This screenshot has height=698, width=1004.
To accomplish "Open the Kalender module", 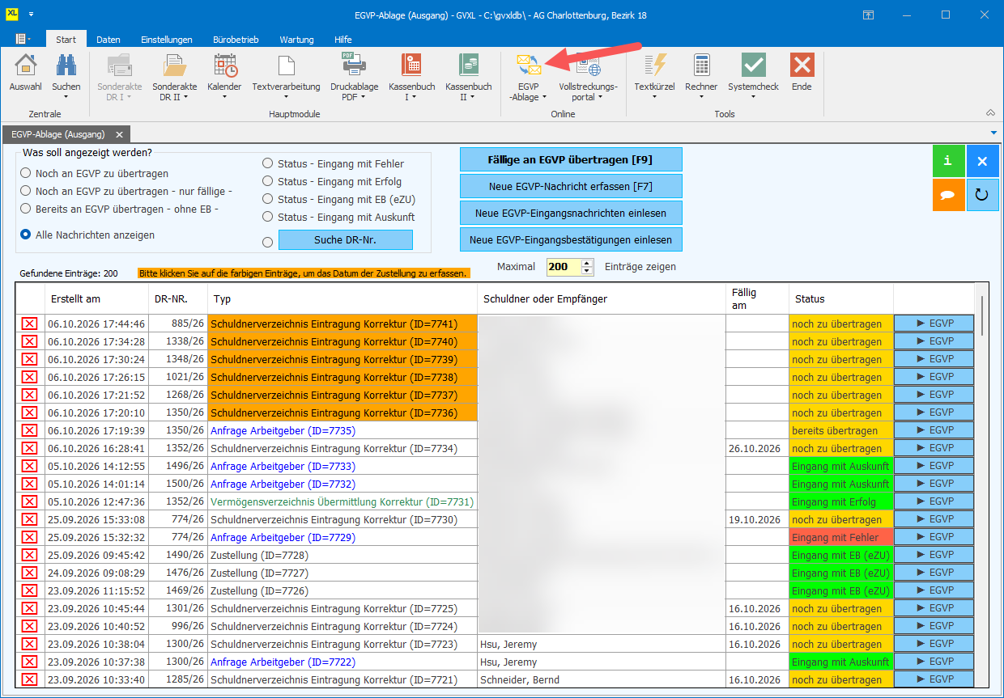I will [x=224, y=66].
